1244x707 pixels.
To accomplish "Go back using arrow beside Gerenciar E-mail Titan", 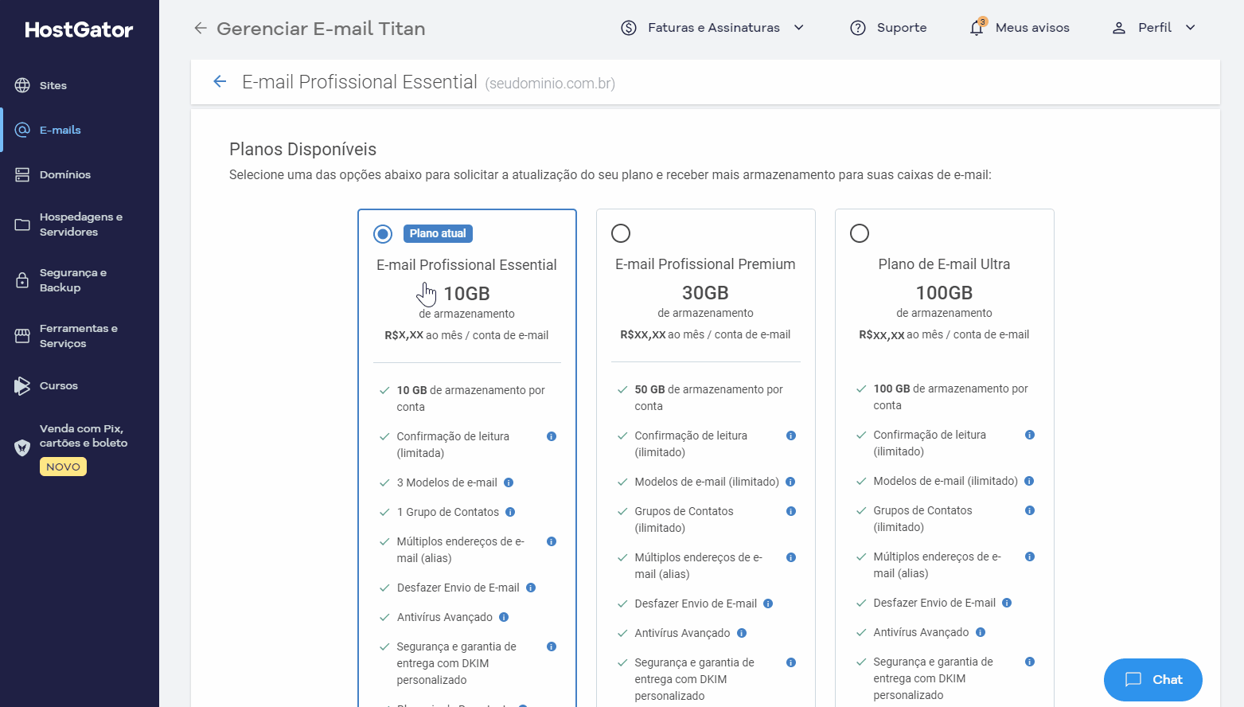I will (201, 29).
